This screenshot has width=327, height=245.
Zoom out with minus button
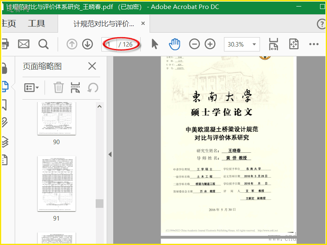(x=195, y=44)
